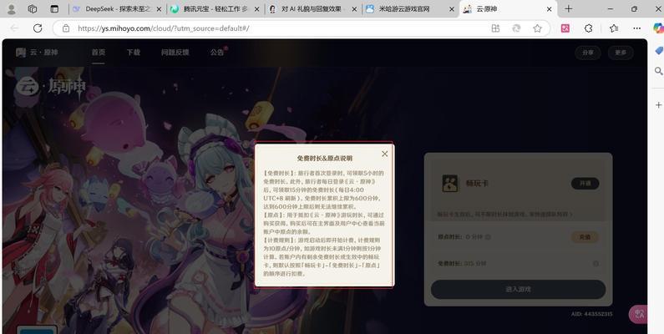Click the pink extension icon in toolbar
Viewport: 664px width, 334px height.
565,28
